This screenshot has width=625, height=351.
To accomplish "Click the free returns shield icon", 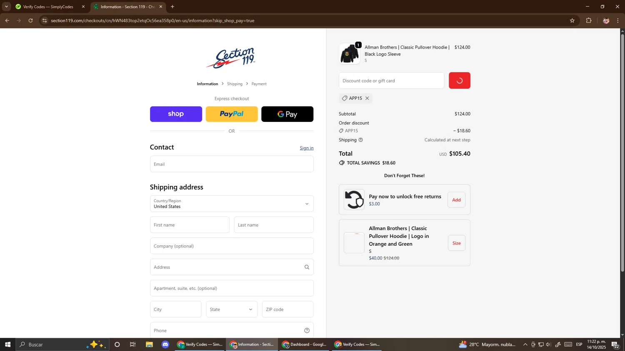I will point(354,200).
